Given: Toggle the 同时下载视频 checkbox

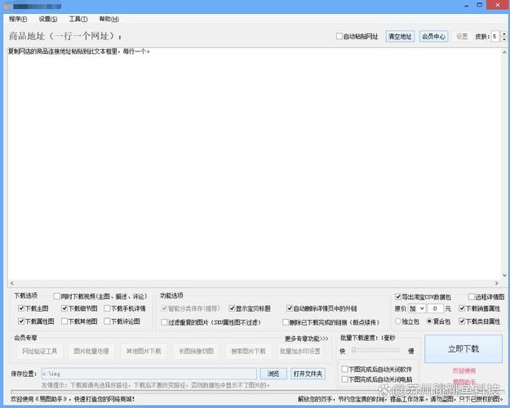Looking at the screenshot, I should 58,297.
